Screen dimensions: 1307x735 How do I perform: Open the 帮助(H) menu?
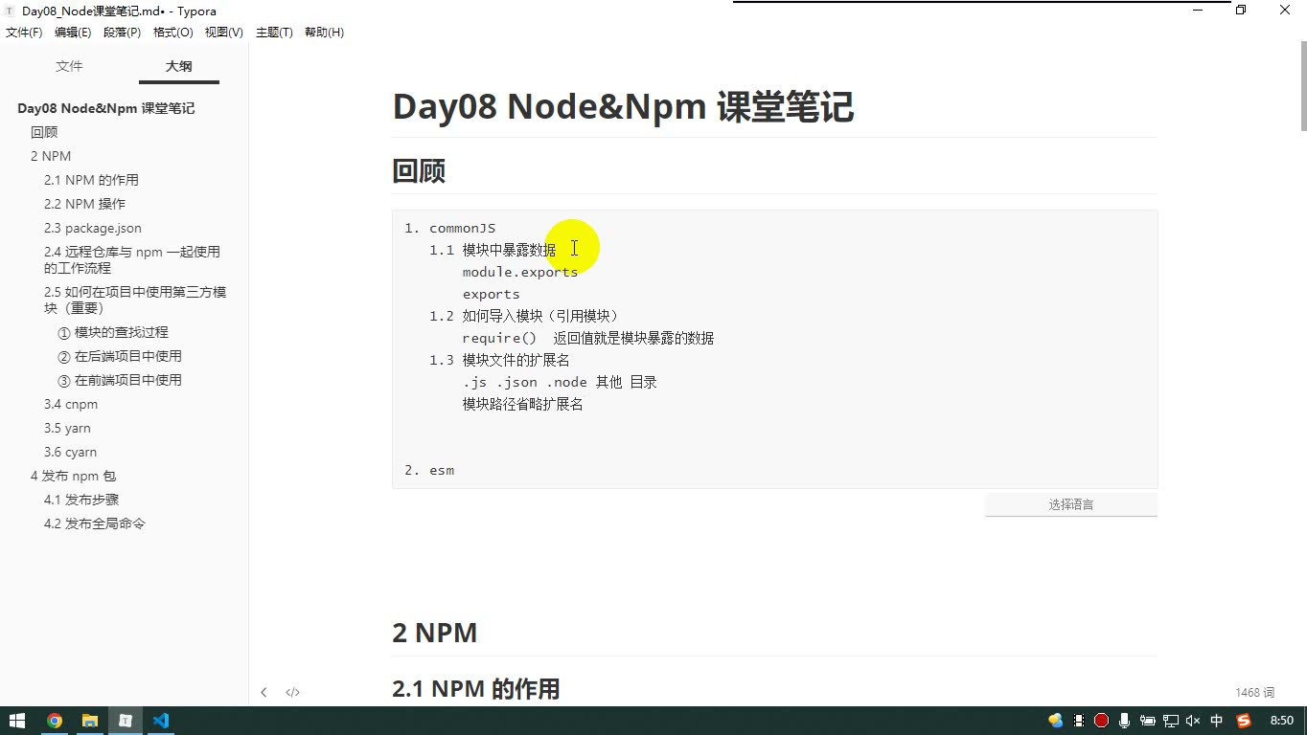(324, 33)
